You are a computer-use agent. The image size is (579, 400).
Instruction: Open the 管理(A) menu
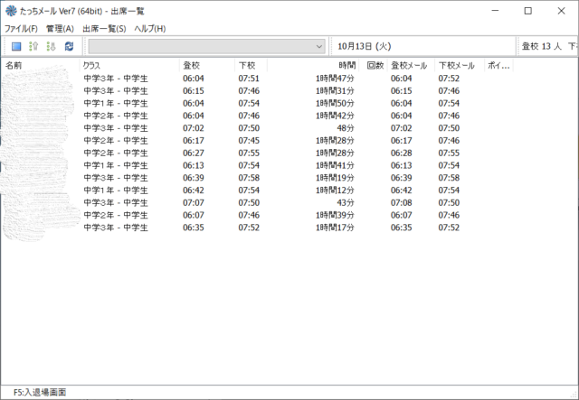[60, 29]
